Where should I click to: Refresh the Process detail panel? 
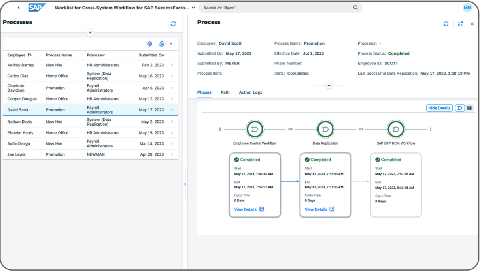pyautogui.click(x=446, y=24)
